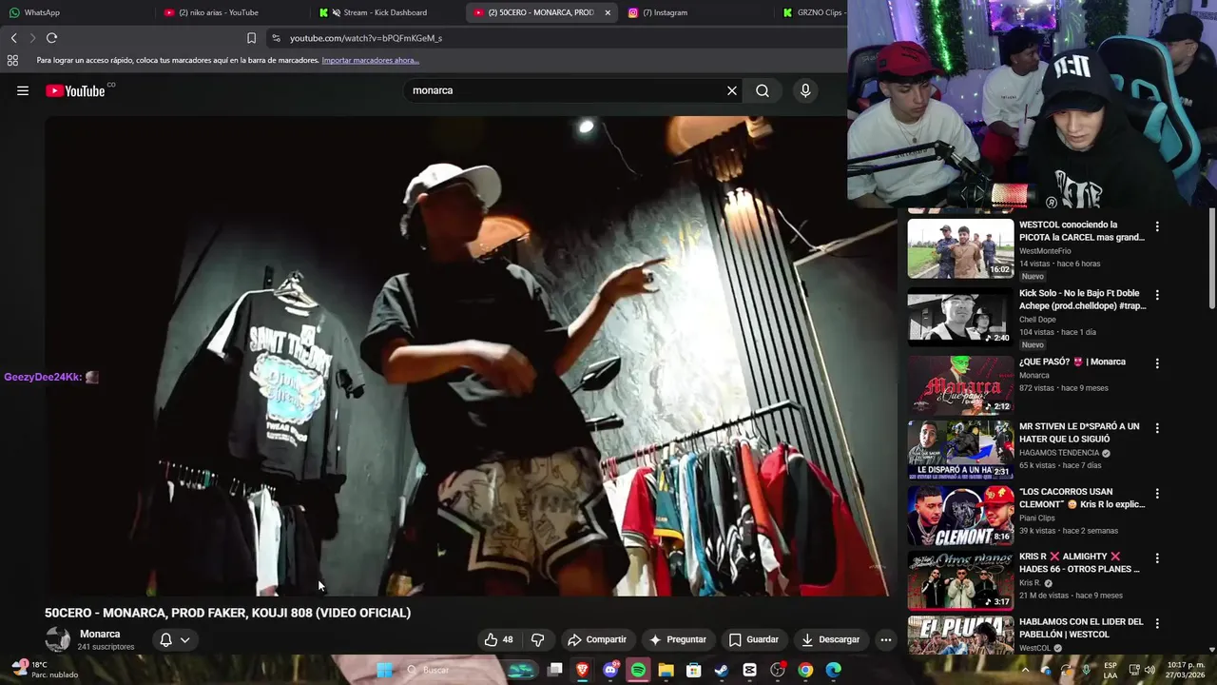
Task: Click 'Chell Dope' channel name
Action: click(x=1038, y=320)
